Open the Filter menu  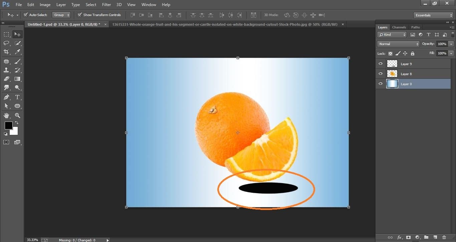pos(106,4)
